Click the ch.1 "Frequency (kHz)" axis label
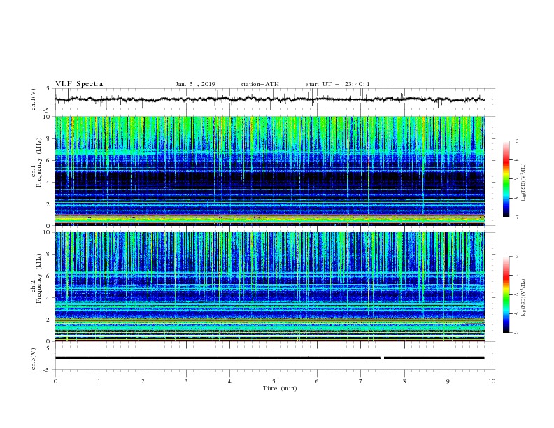 click(x=39, y=163)
